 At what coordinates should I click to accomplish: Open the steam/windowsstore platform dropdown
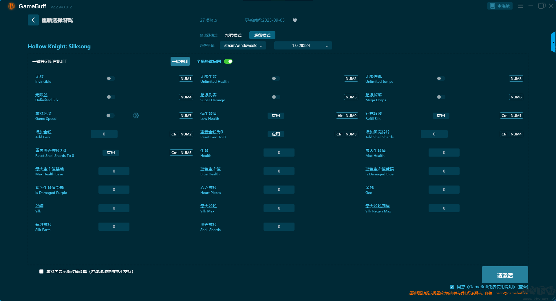[x=243, y=45]
